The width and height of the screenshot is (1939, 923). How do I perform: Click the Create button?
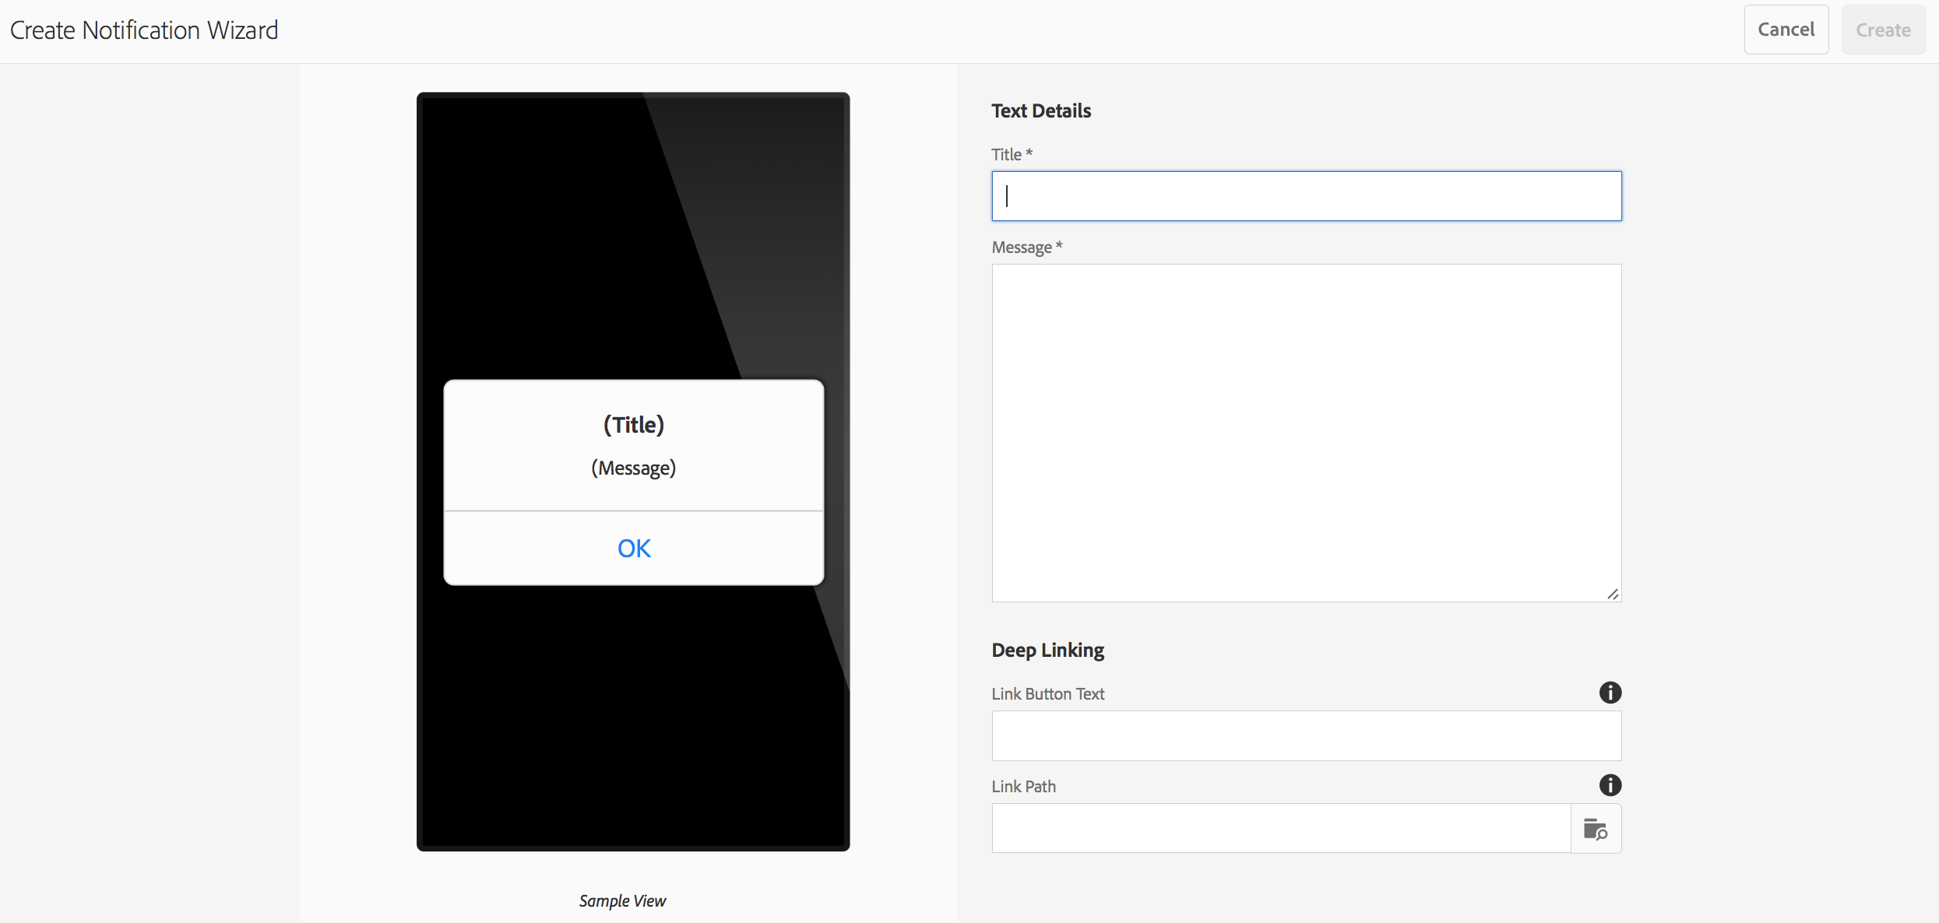(x=1883, y=30)
